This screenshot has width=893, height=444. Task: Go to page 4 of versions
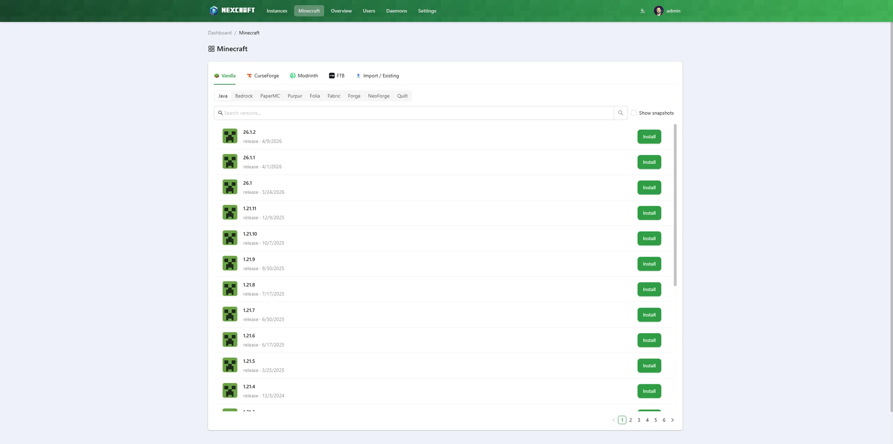point(647,420)
